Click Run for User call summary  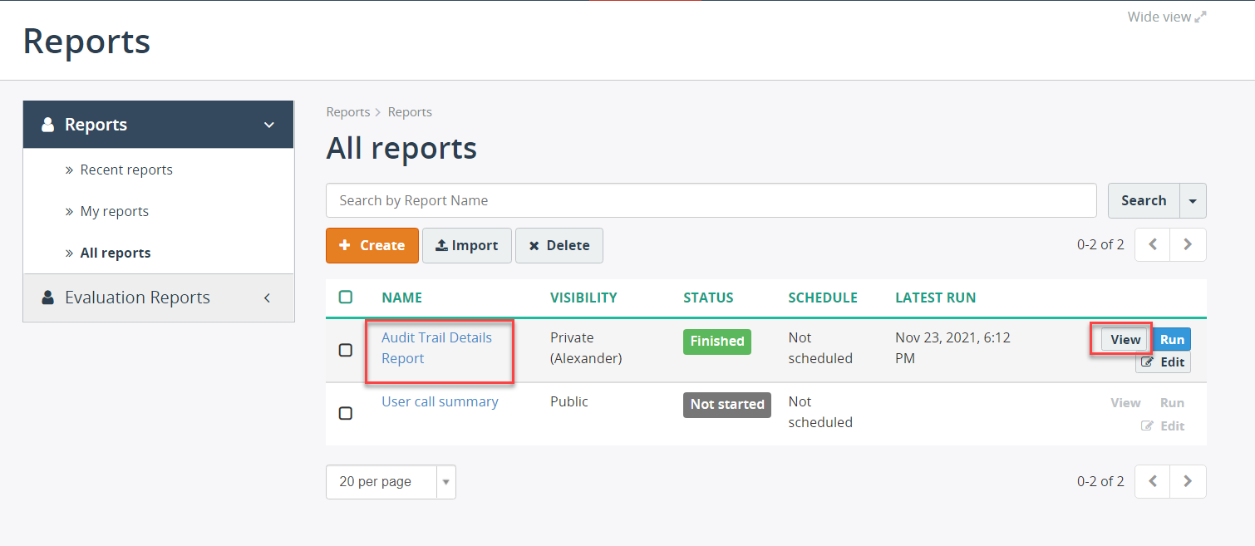pyautogui.click(x=1172, y=402)
